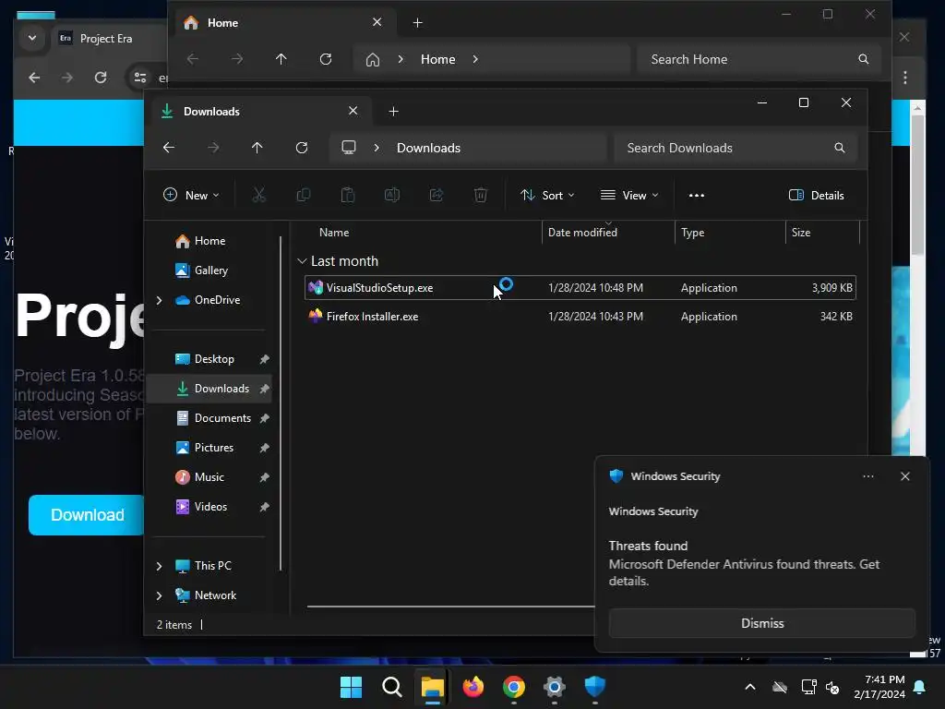Viewport: 945px width, 709px height.
Task: Refresh the Downloads folder
Action: pyautogui.click(x=302, y=148)
